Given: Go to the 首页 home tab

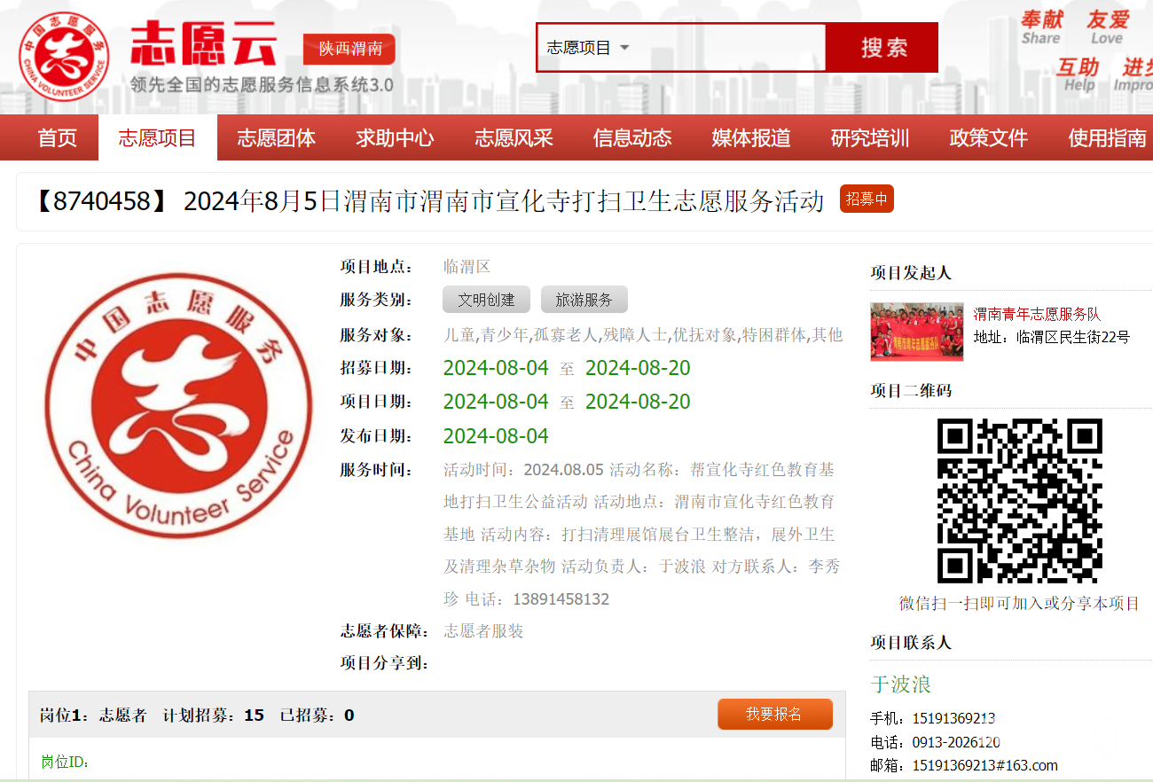Looking at the screenshot, I should [x=58, y=138].
